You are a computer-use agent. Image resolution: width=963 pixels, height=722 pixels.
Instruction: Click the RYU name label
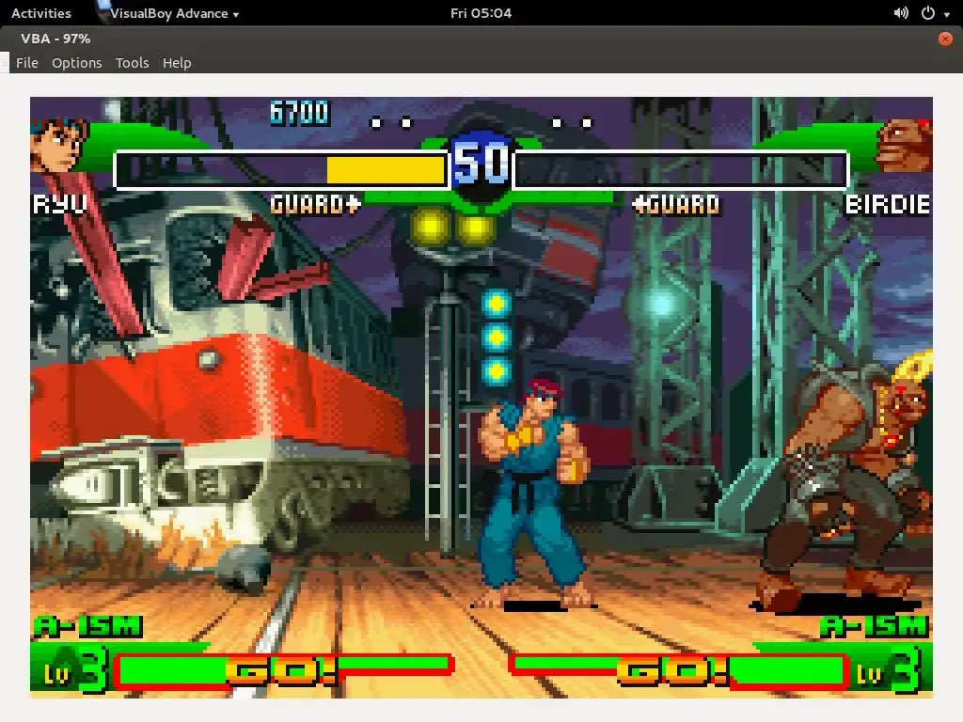[x=59, y=204]
